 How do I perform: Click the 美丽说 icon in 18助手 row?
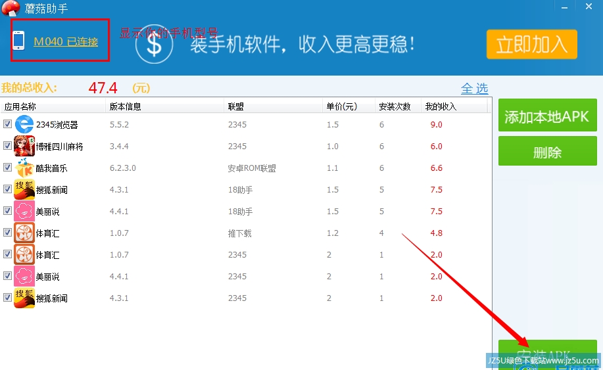[24, 211]
